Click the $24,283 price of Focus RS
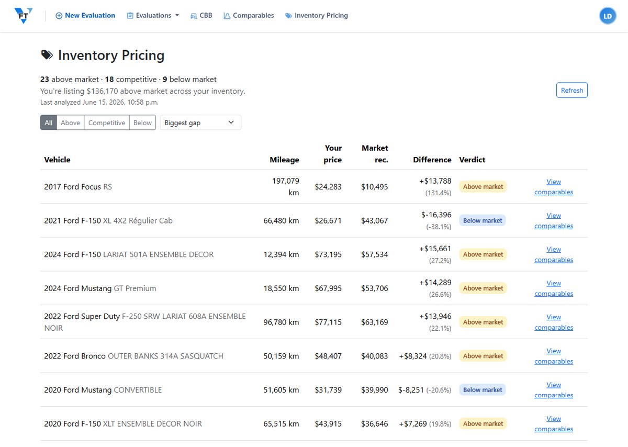 [x=328, y=187]
